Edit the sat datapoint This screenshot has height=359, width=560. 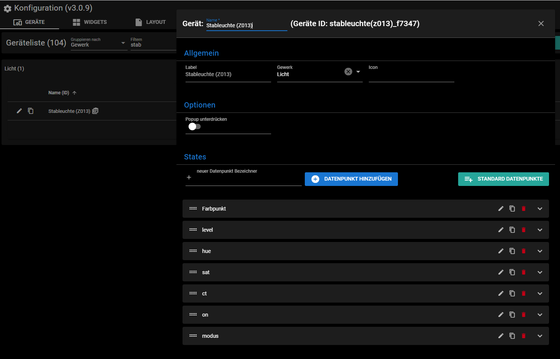(501, 272)
